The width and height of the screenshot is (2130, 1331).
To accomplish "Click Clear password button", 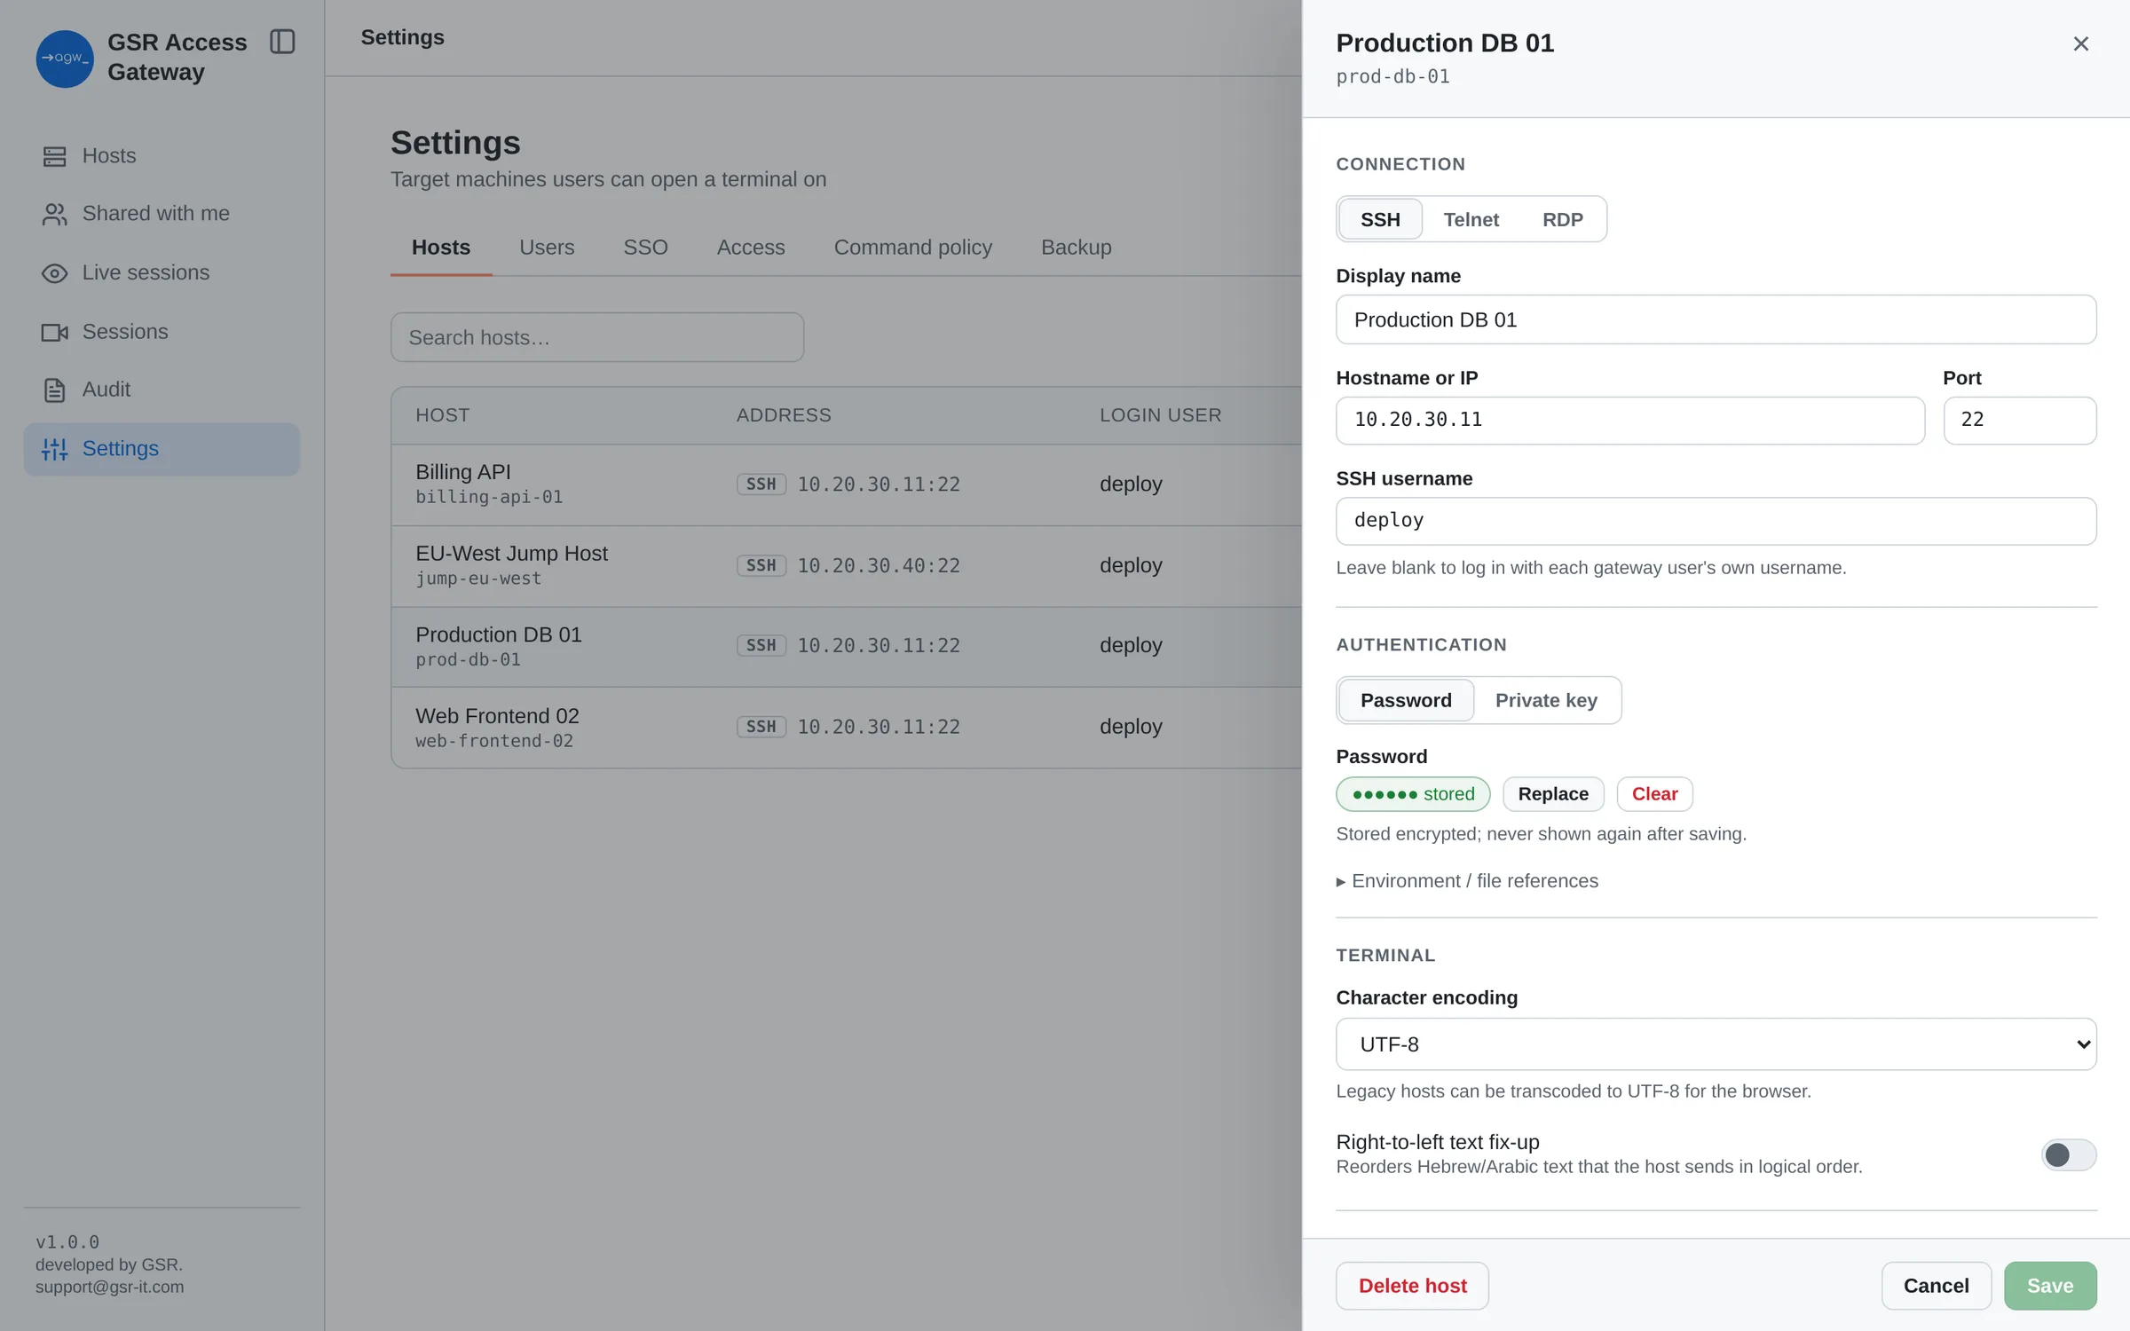I will (x=1654, y=794).
